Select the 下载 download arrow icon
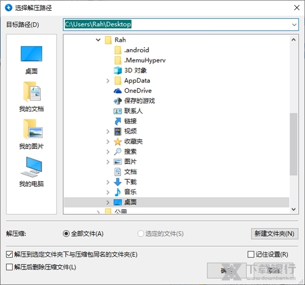305x285 pixels. 118,182
